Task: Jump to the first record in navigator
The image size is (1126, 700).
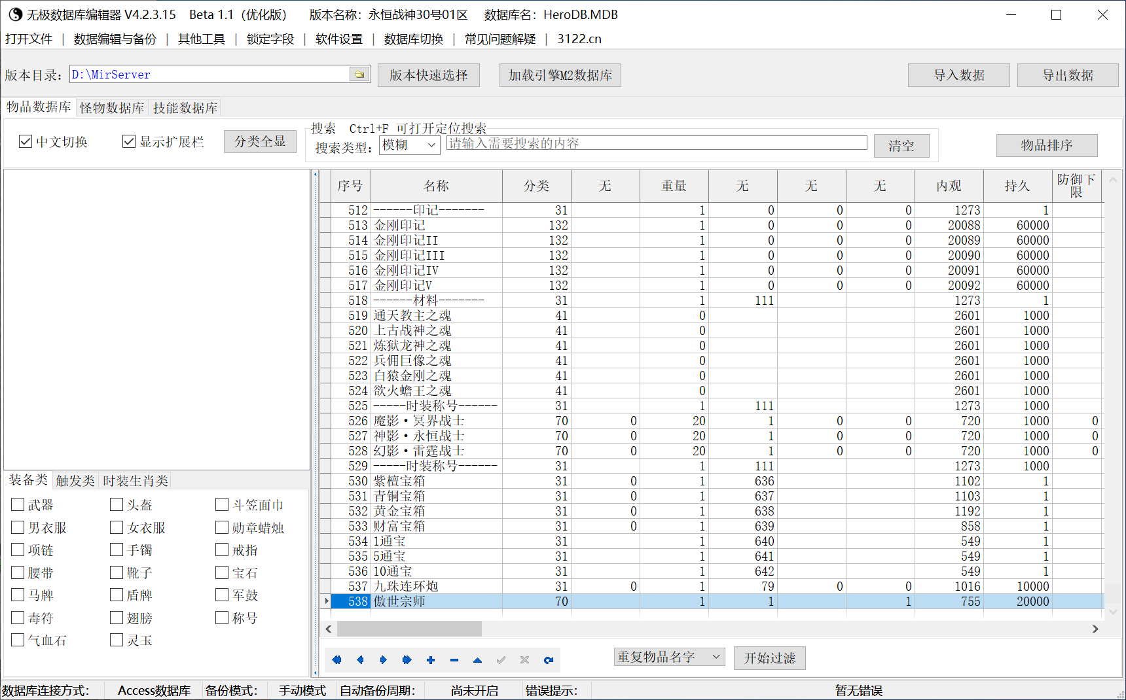Action: (x=336, y=660)
